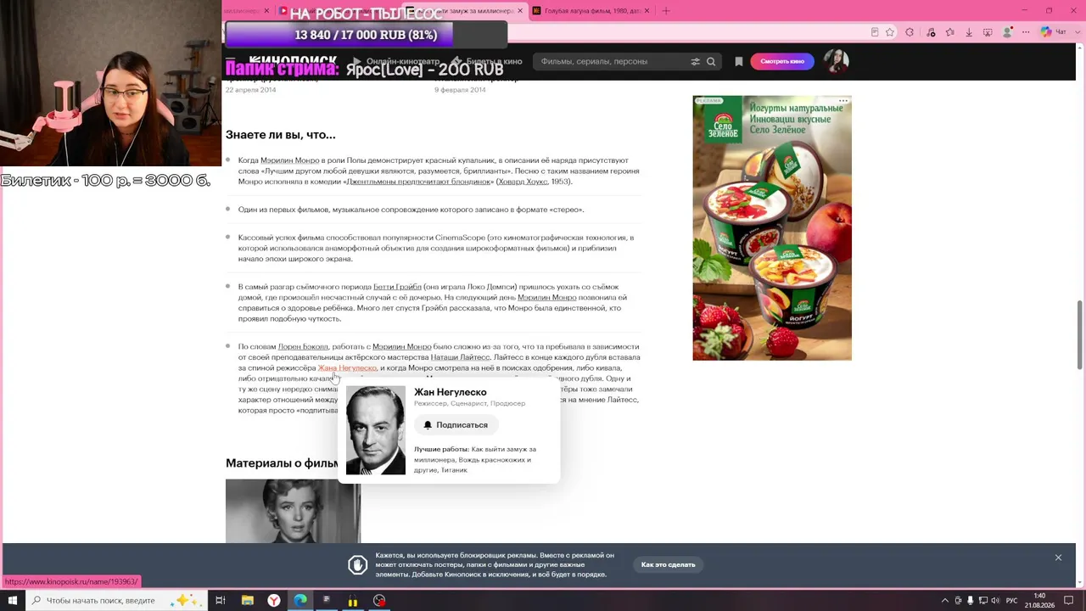The height and width of the screenshot is (611, 1086).
Task: Open Наташи Лайтесс person link
Action: [x=460, y=358]
